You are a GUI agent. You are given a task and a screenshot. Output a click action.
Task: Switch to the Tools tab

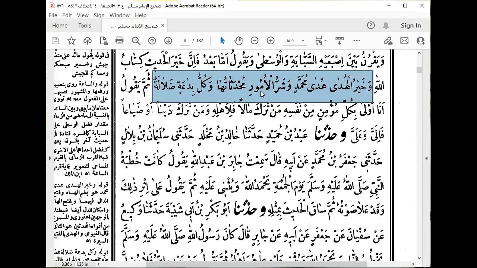click(85, 25)
